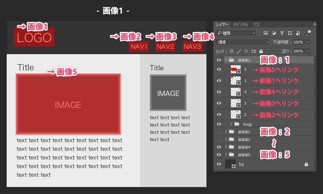Filter layers by shape layer icon
The width and height of the screenshot is (323, 194).
click(290, 33)
